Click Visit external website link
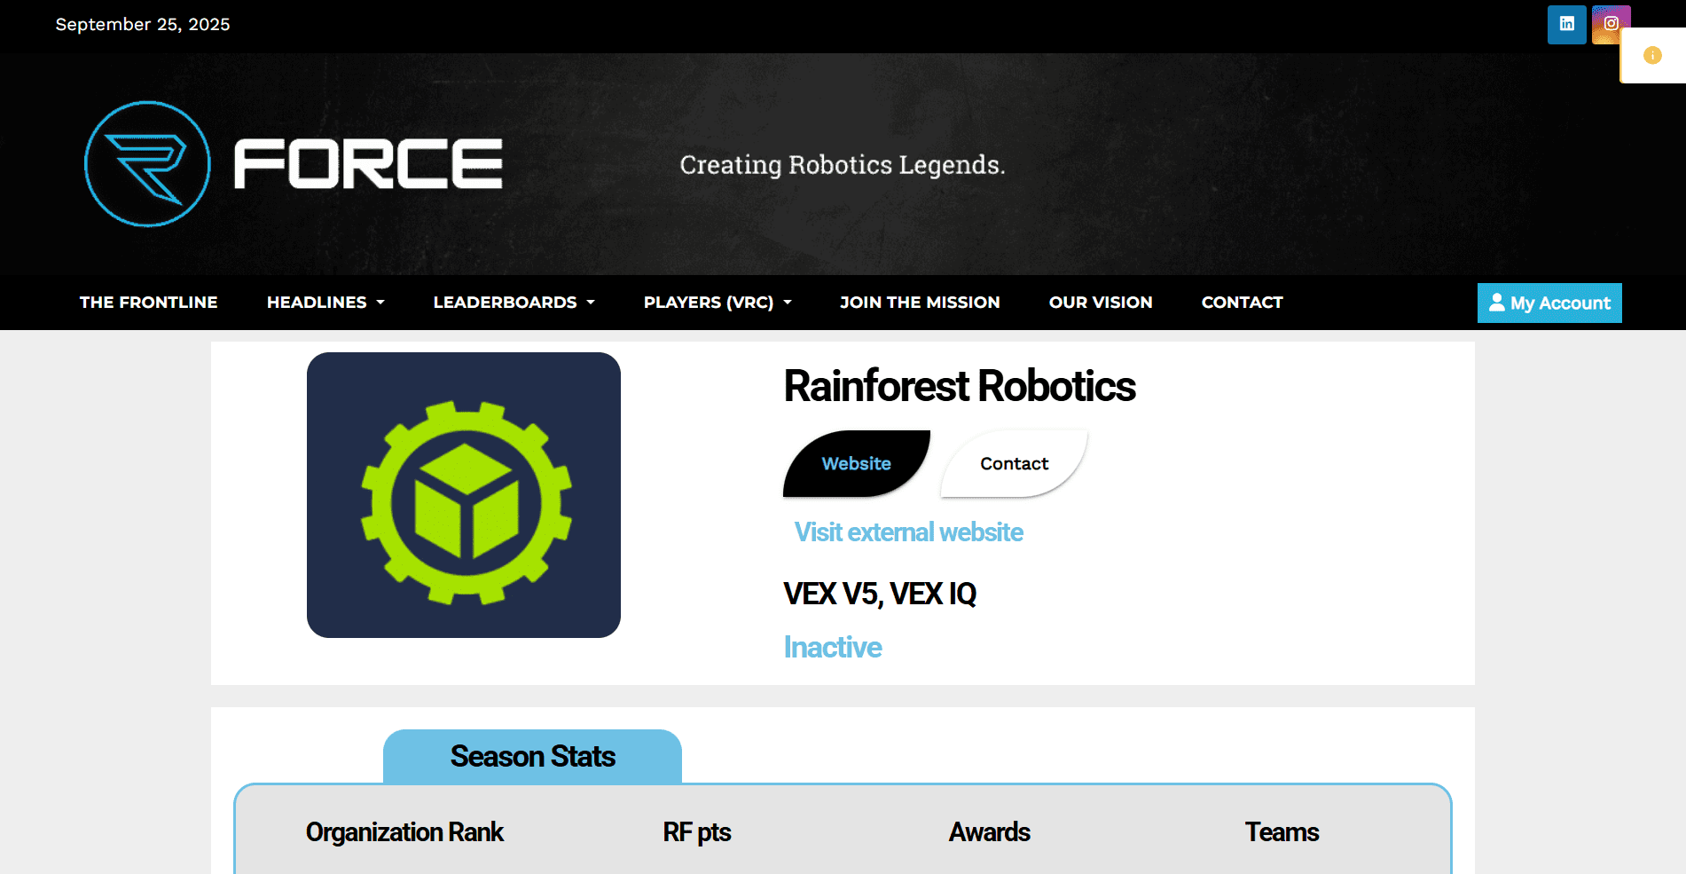Image resolution: width=1686 pixels, height=874 pixels. 908,532
